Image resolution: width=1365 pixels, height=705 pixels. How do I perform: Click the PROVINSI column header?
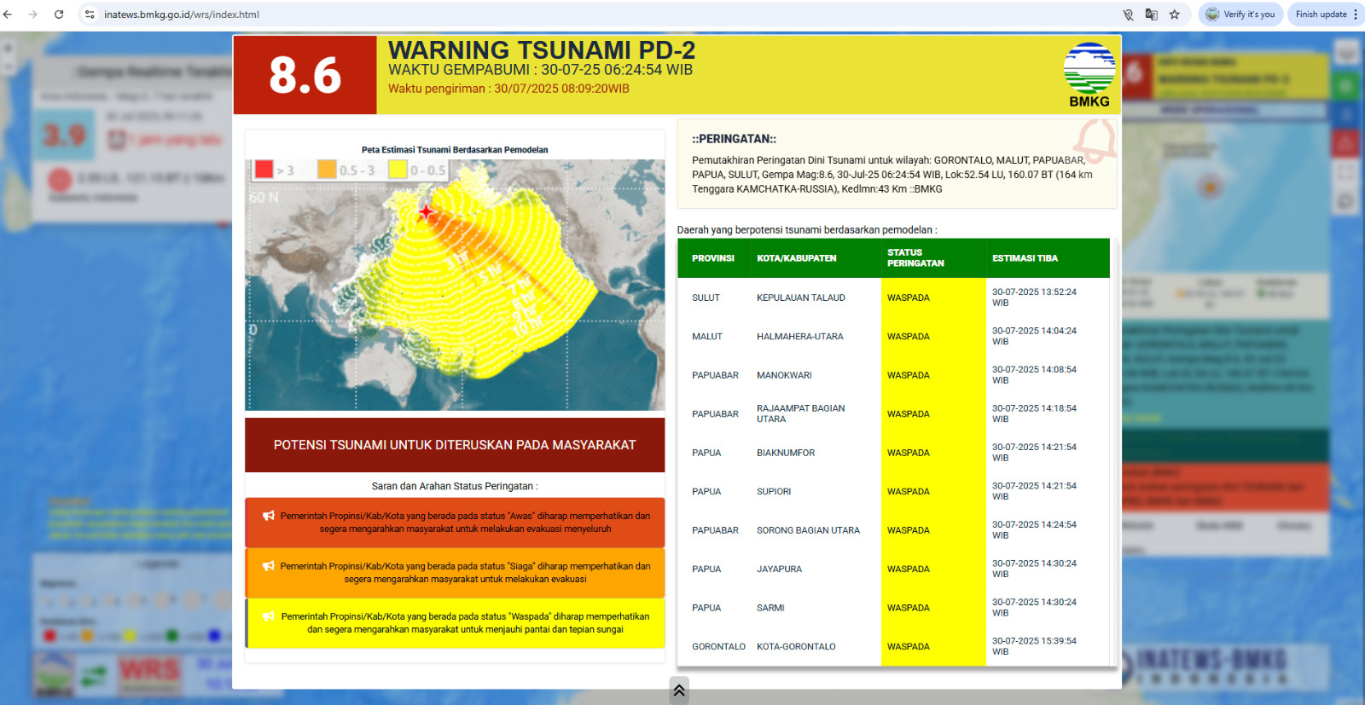[x=712, y=258]
